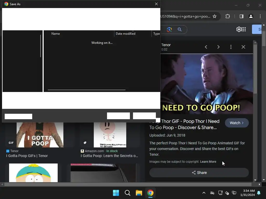Open the Thor GIF preview image
This screenshot has height=199, width=266.
pos(207,84)
